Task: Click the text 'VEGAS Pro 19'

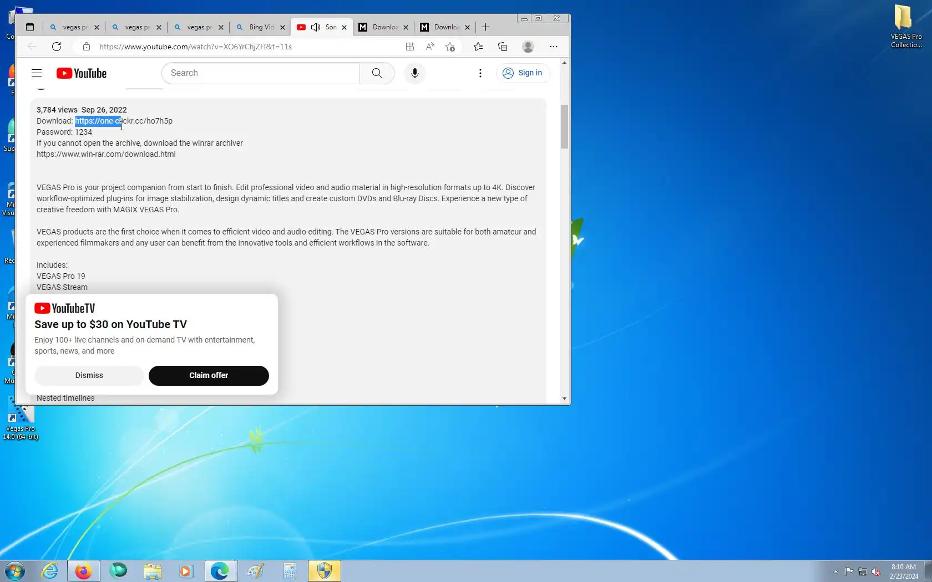Action: point(61,276)
